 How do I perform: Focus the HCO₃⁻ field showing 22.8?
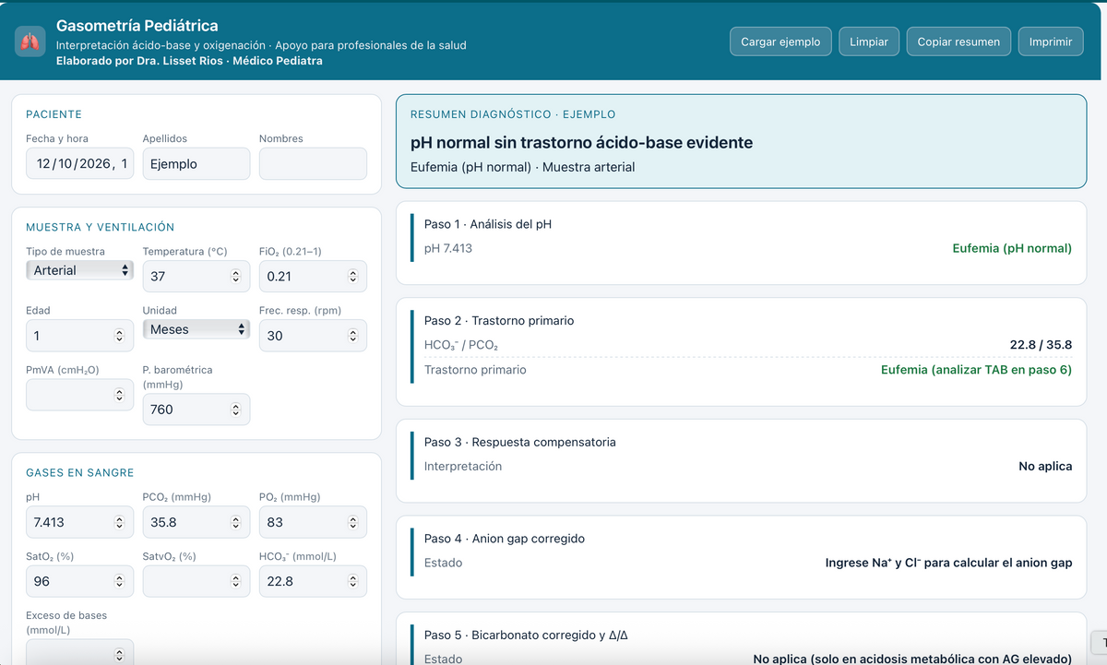click(313, 581)
